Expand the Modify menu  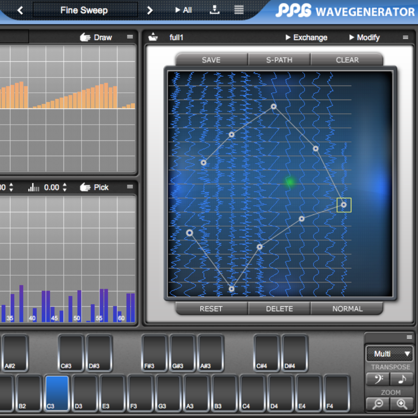click(x=364, y=37)
